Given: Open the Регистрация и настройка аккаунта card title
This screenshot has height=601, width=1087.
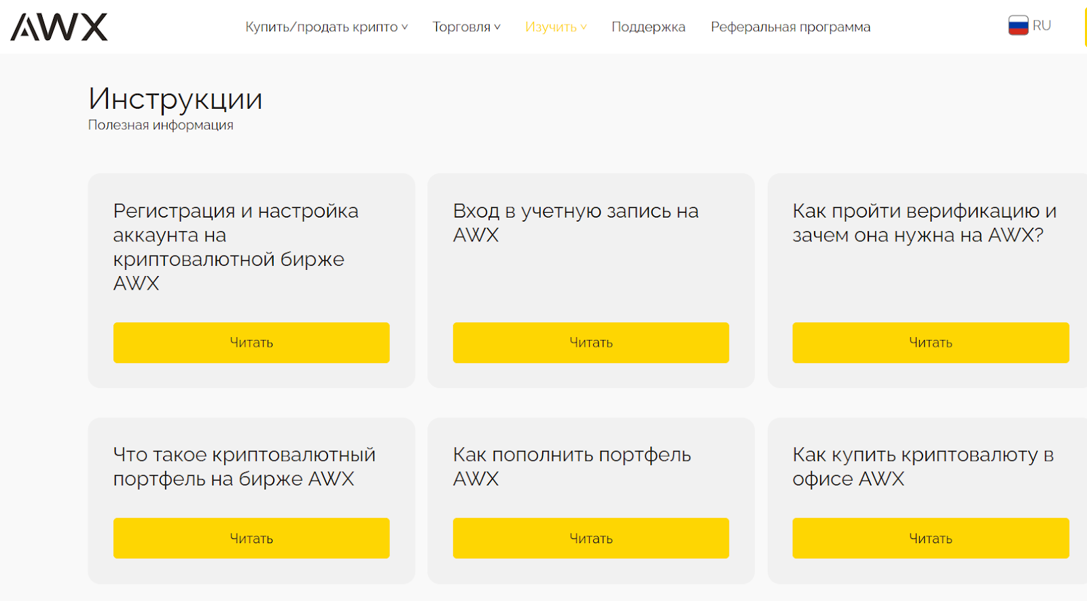Looking at the screenshot, I should pos(235,247).
